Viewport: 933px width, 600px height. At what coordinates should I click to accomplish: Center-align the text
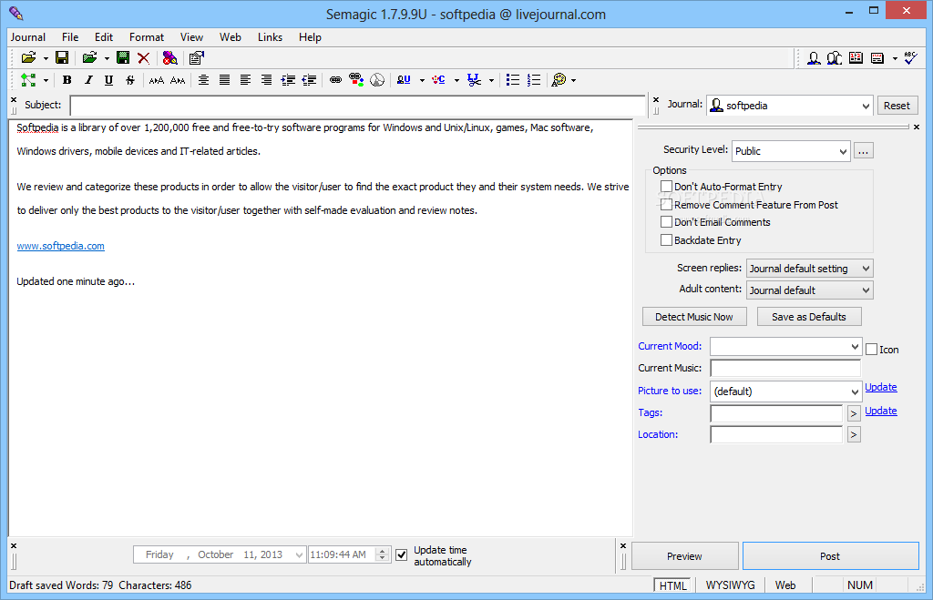(203, 80)
